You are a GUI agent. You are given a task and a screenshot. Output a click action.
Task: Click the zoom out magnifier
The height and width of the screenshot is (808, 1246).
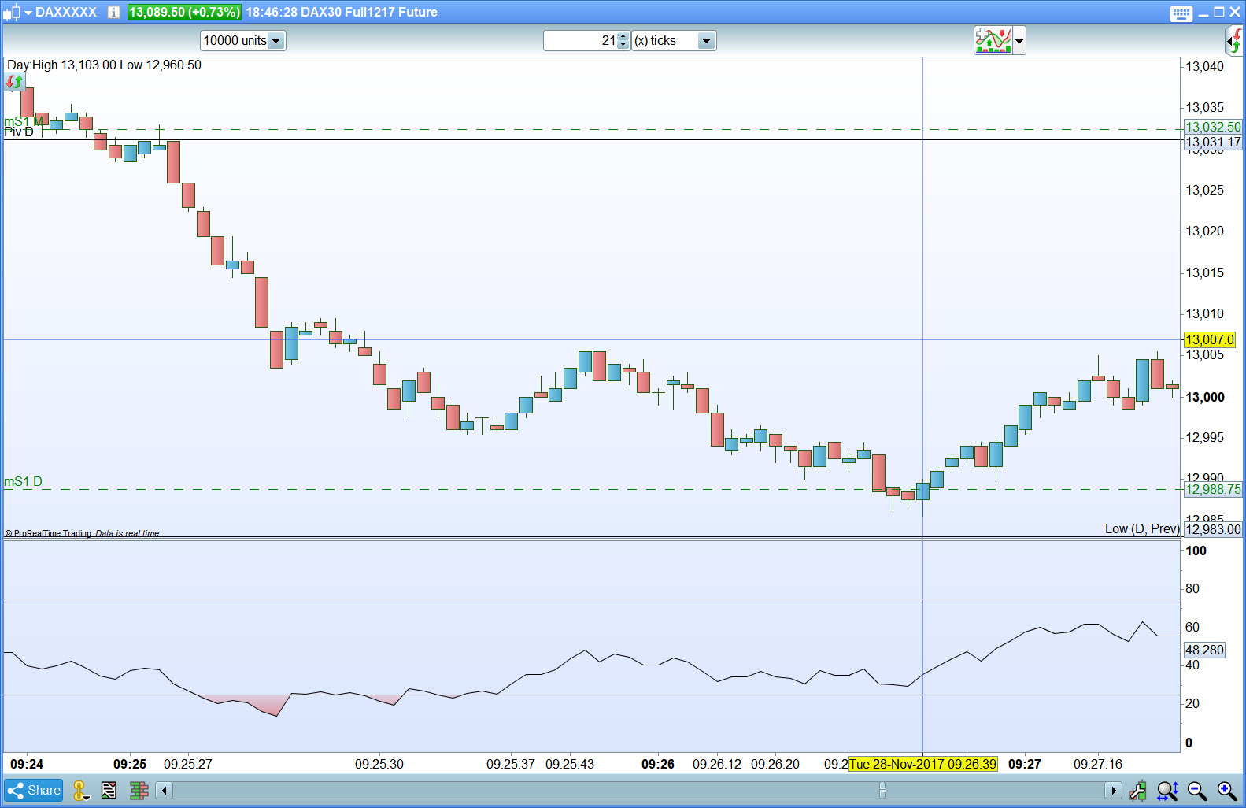1197,791
